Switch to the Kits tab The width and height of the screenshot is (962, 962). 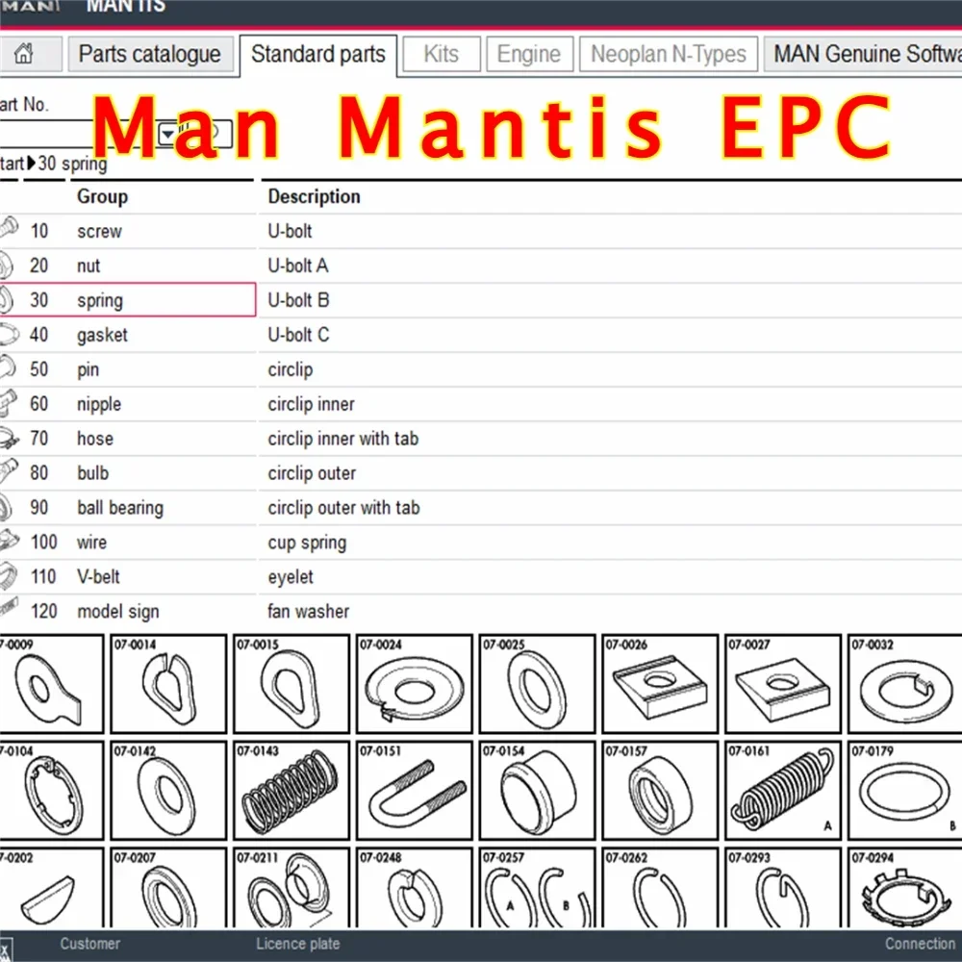[441, 54]
